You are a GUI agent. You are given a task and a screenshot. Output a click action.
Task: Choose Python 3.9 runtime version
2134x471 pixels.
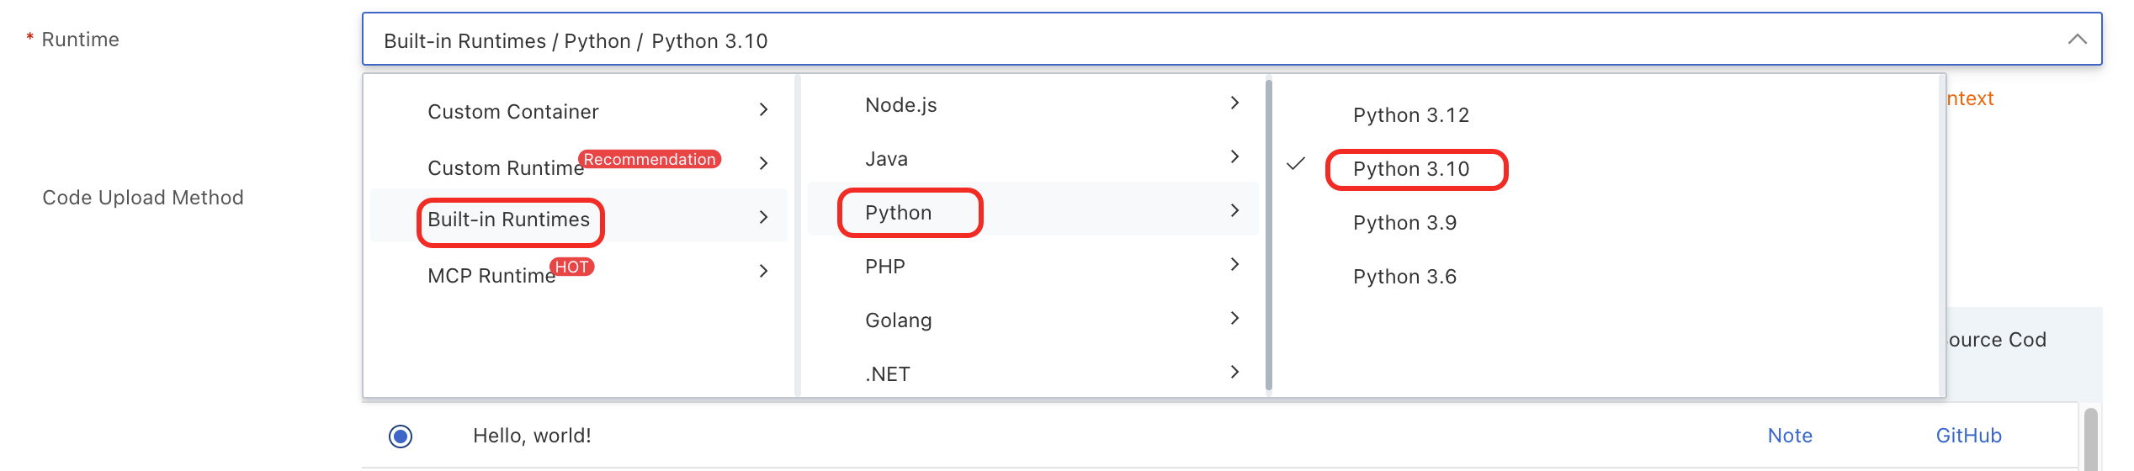tap(1404, 223)
